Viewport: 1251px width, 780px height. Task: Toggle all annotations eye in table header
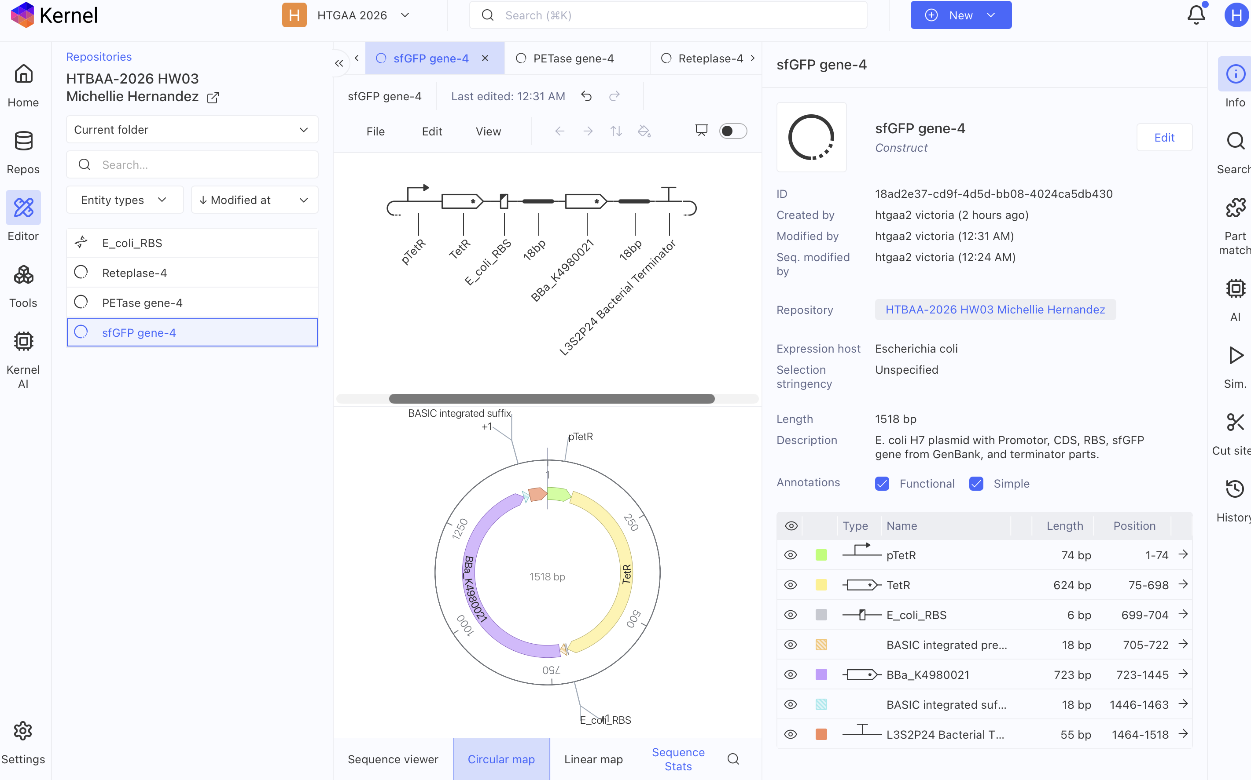[791, 526]
